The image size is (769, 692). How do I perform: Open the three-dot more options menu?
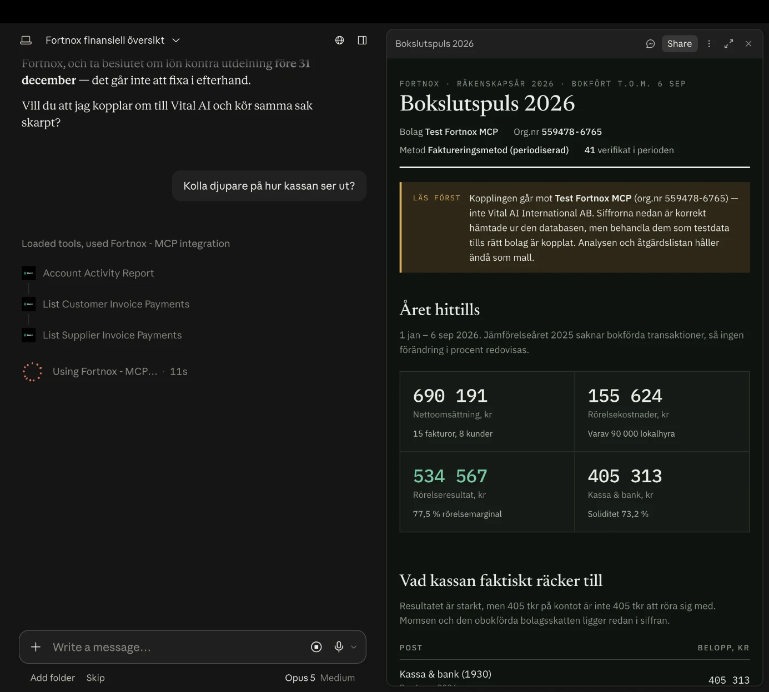pyautogui.click(x=709, y=44)
